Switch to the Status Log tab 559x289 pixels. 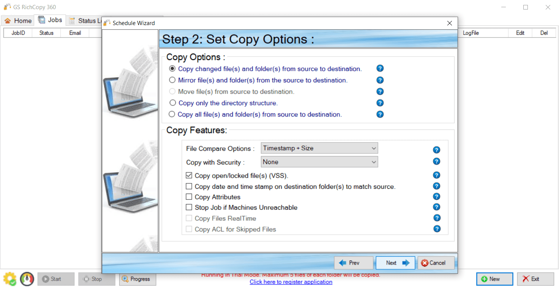pos(85,21)
